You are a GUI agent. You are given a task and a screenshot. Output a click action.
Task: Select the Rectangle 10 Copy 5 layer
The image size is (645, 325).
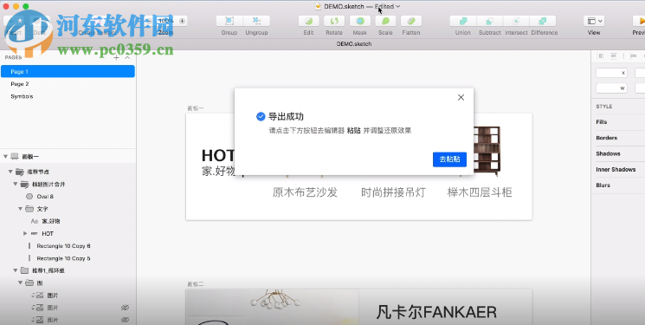pyautogui.click(x=63, y=258)
